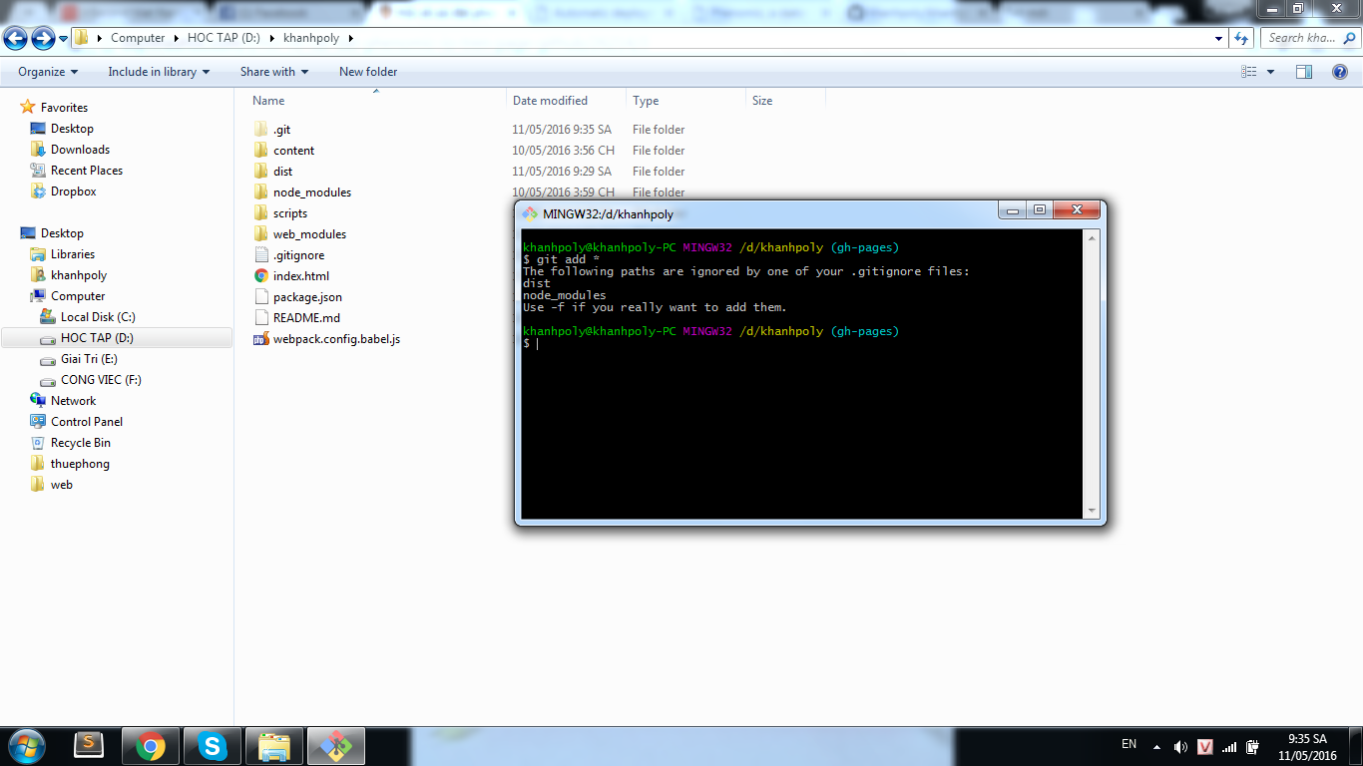Viewport: 1363px width, 766px height.
Task: Open the Help question mark icon
Action: [x=1340, y=72]
